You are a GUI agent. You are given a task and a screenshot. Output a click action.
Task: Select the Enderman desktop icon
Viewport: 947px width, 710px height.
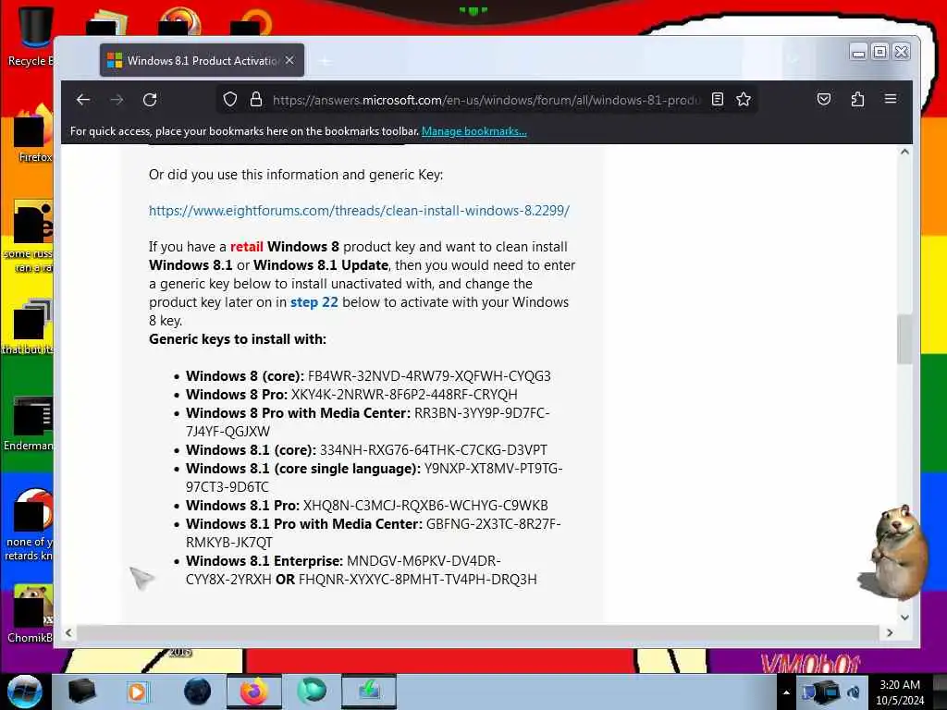coord(29,422)
